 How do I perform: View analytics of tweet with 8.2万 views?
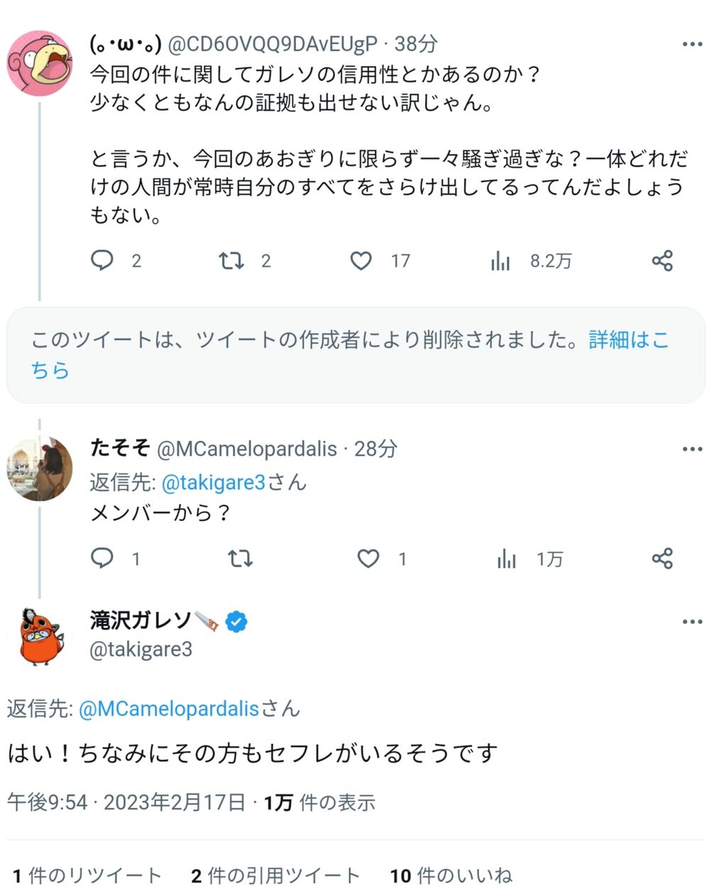[501, 261]
